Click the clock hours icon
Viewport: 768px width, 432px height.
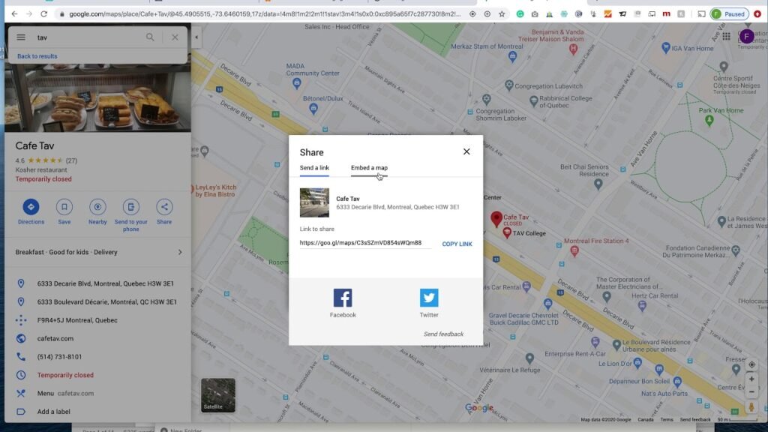click(20, 375)
